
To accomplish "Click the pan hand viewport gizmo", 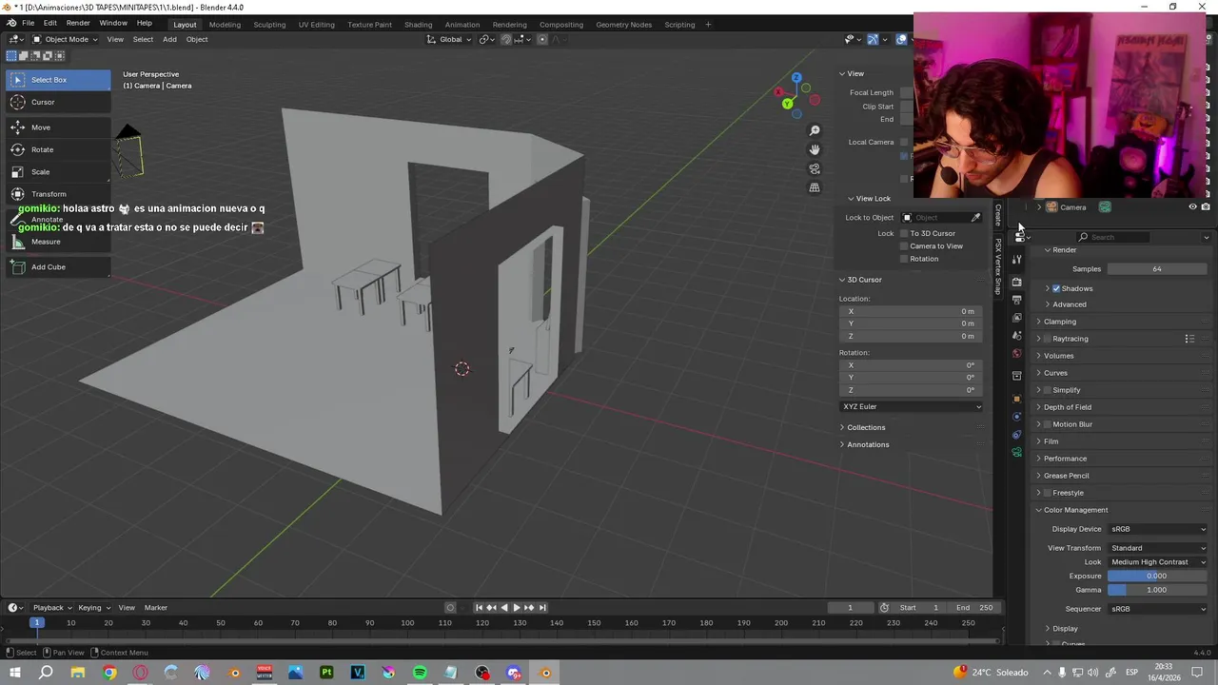I will (x=815, y=149).
